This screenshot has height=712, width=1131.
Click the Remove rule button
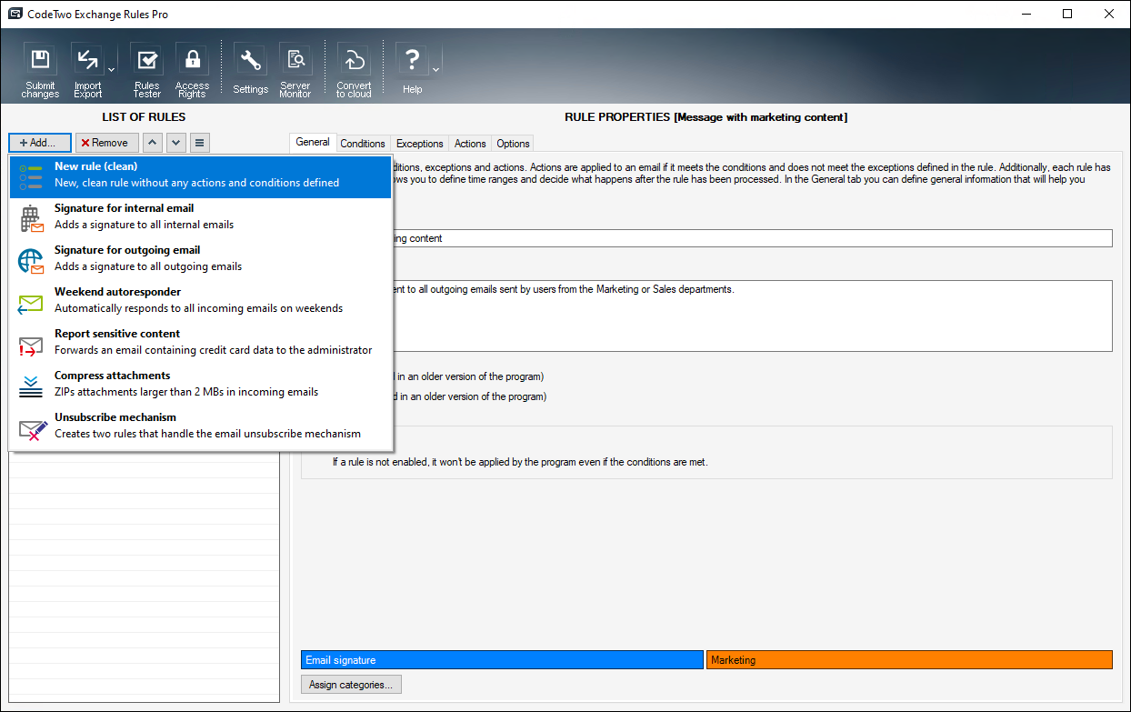(x=107, y=143)
